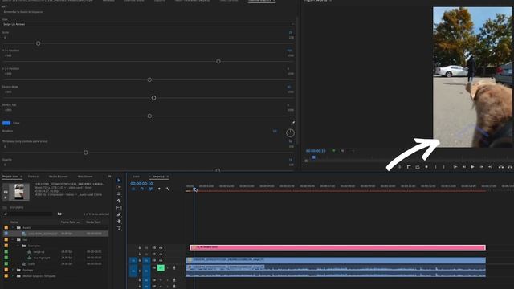Select the Razor tool

point(119,201)
